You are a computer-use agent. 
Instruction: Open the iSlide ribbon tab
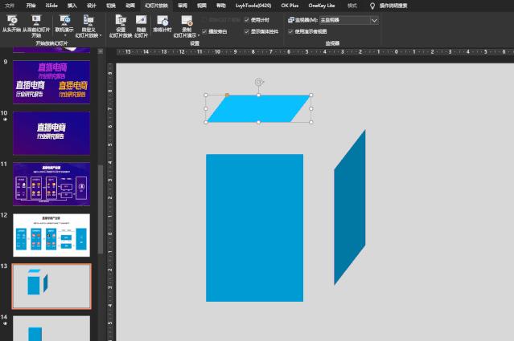[x=51, y=5]
